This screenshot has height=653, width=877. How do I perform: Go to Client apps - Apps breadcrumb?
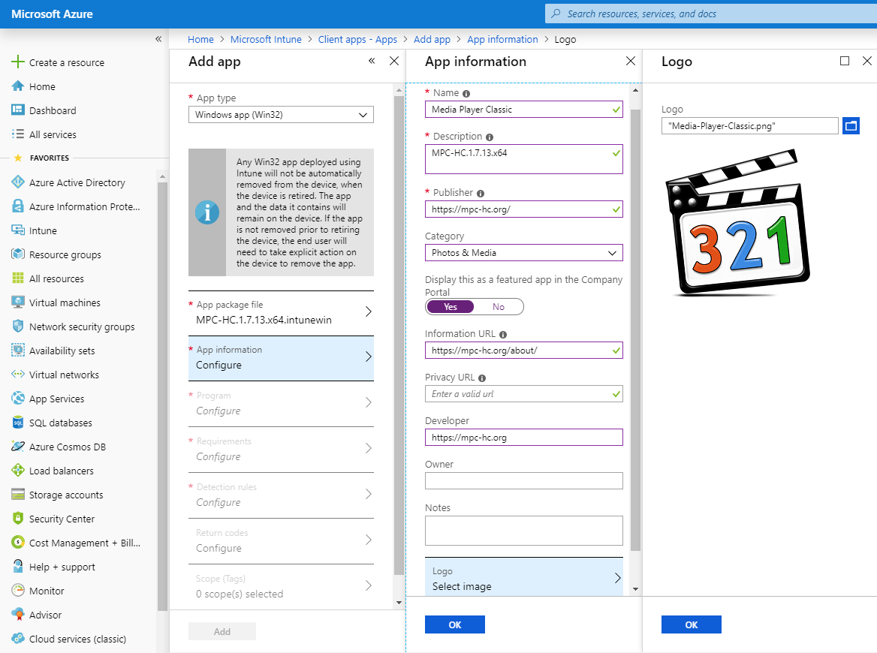pos(357,39)
